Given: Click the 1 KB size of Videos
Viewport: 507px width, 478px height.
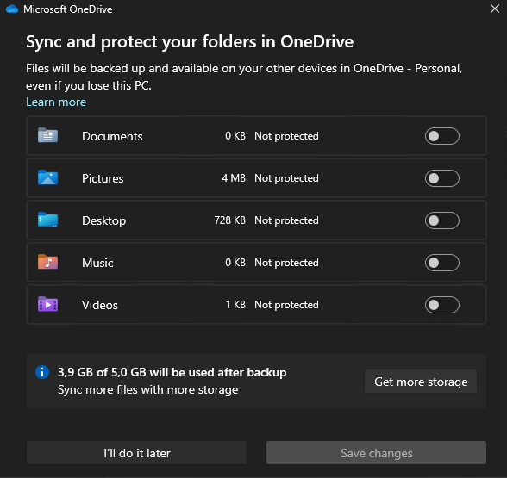Looking at the screenshot, I should 235,305.
